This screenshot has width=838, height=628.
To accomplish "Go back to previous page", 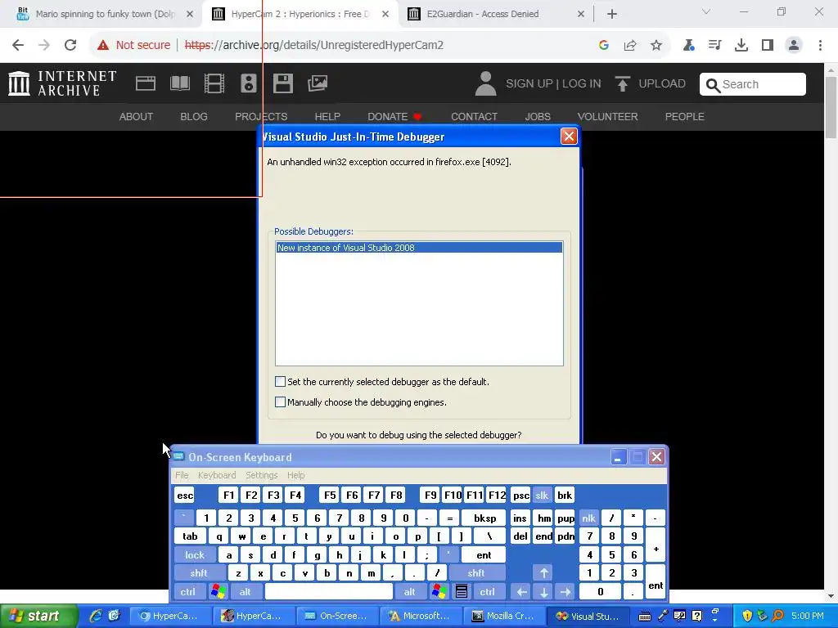I will pyautogui.click(x=18, y=45).
